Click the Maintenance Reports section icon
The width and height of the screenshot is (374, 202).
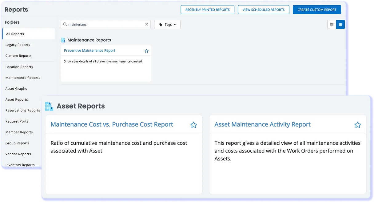coord(63,40)
